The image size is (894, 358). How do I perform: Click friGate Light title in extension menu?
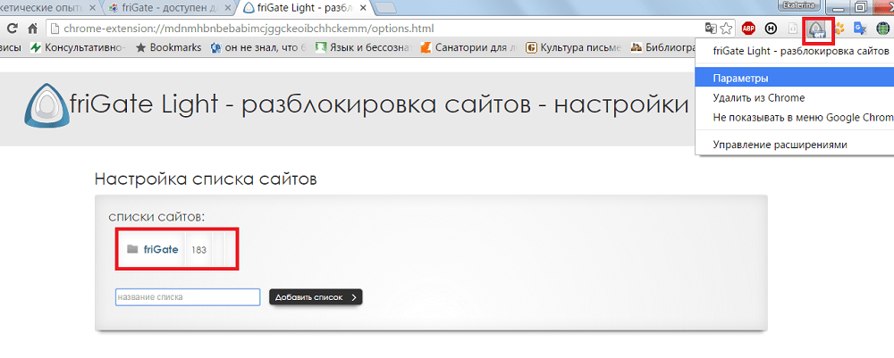pyautogui.click(x=795, y=51)
